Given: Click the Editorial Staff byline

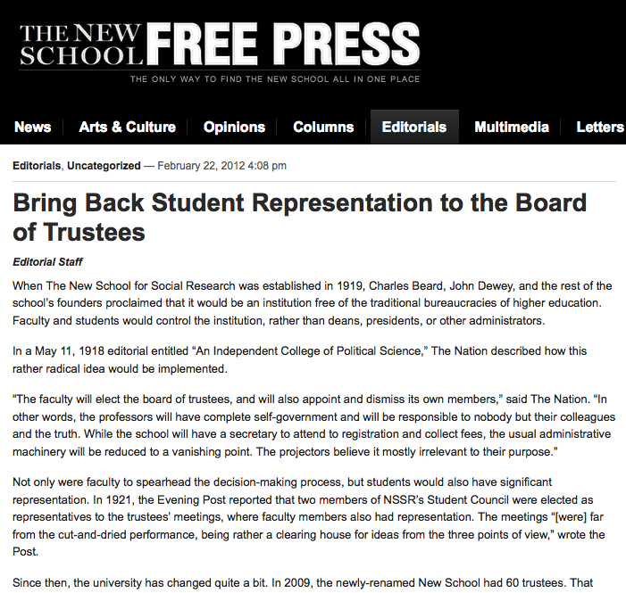Looking at the screenshot, I should pyautogui.click(x=47, y=262).
